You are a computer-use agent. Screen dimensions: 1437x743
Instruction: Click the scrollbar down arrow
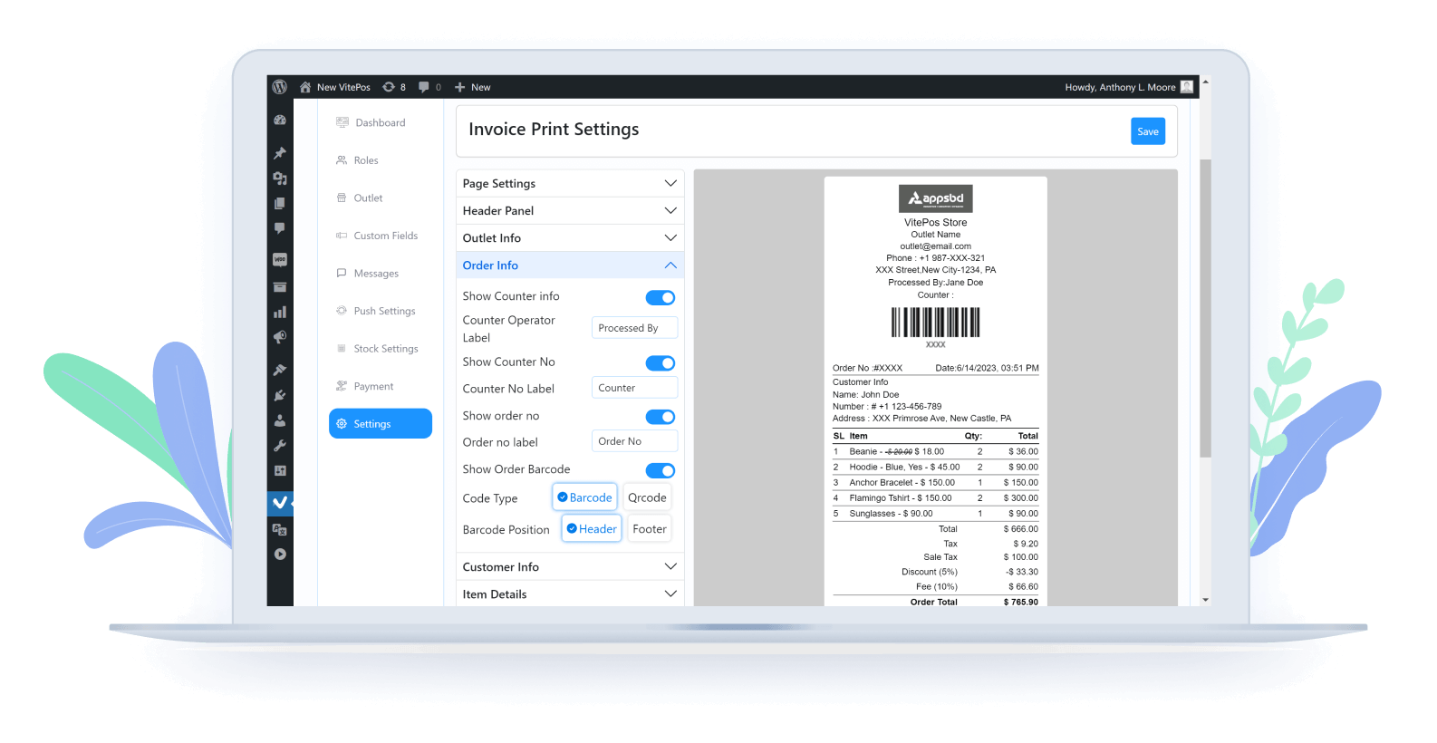(x=1205, y=600)
